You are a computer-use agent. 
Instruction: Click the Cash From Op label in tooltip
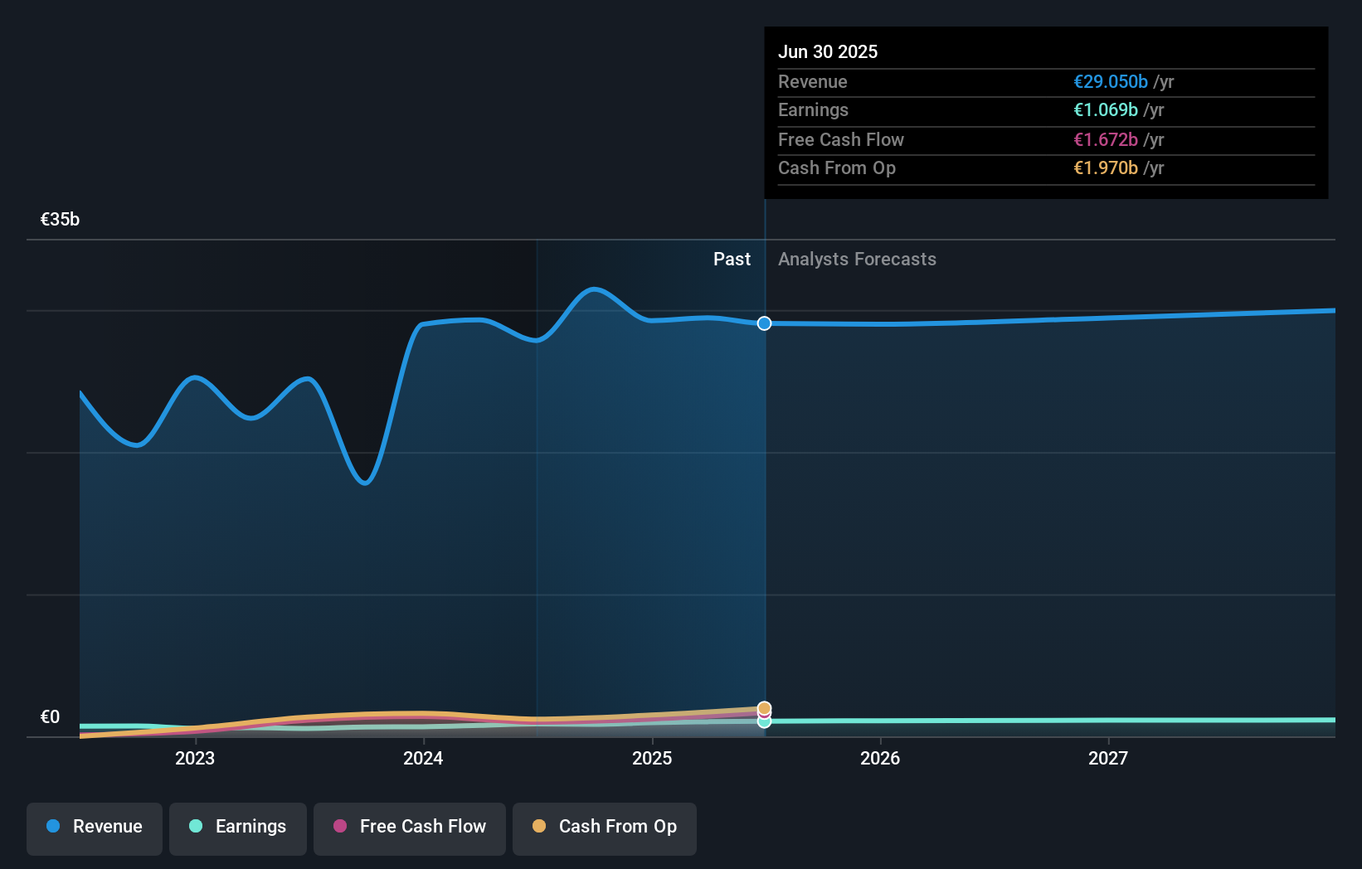click(x=837, y=167)
